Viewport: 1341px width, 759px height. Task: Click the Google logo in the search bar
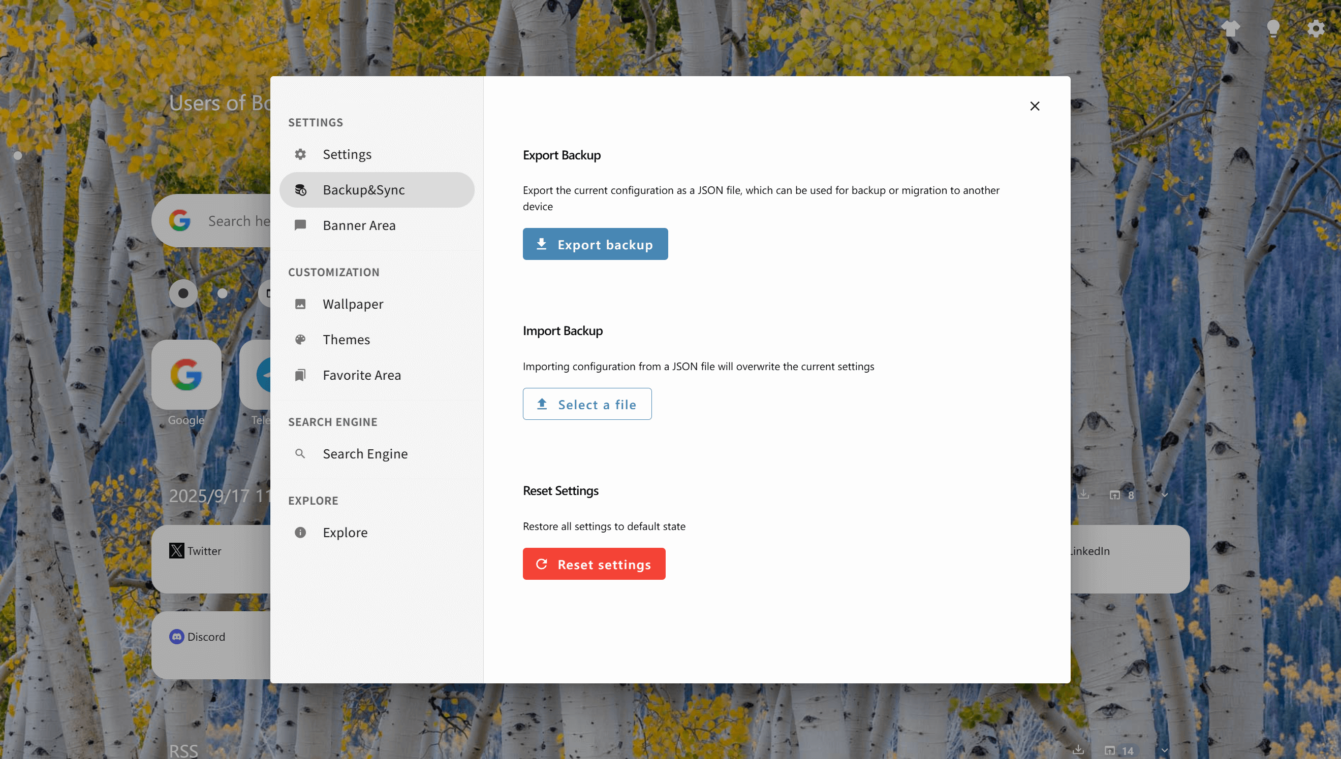click(x=179, y=220)
